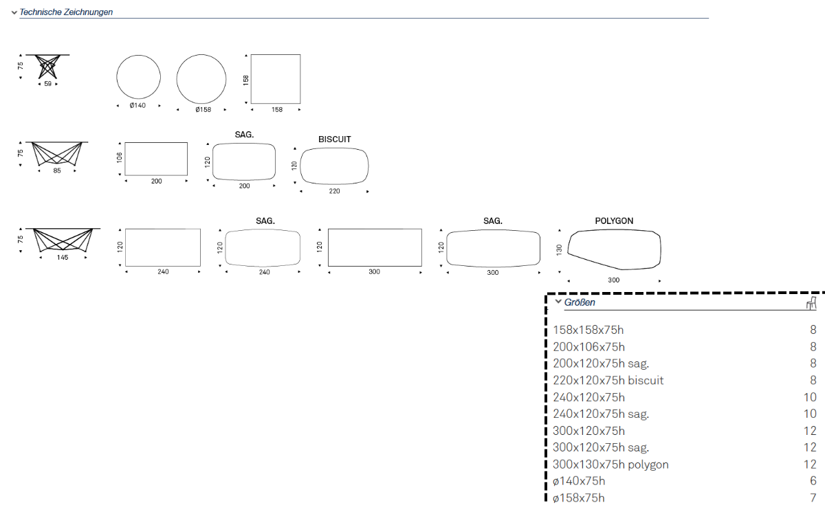Click the chair seats icon

click(x=811, y=303)
